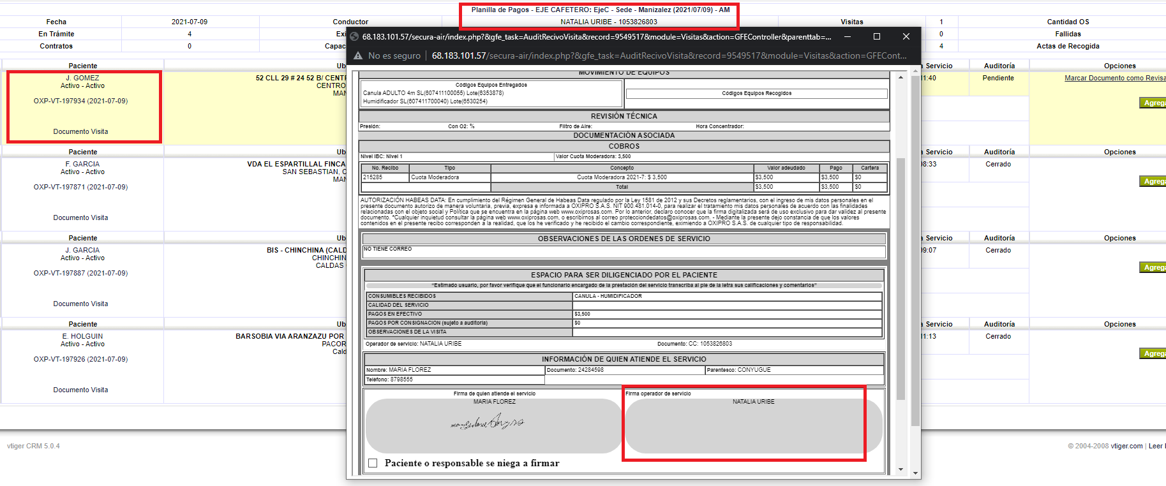Click the globe site icon in popup title bar

(354, 36)
